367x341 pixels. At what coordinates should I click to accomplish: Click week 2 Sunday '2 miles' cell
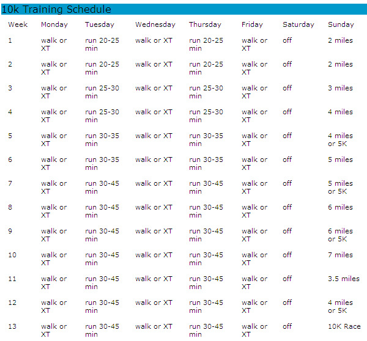[x=340, y=64]
